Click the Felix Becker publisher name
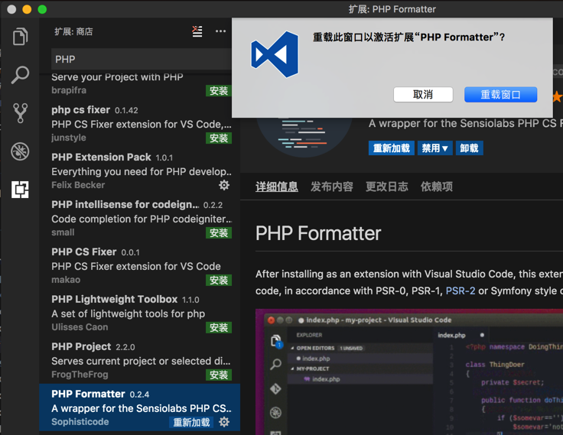 click(x=78, y=185)
